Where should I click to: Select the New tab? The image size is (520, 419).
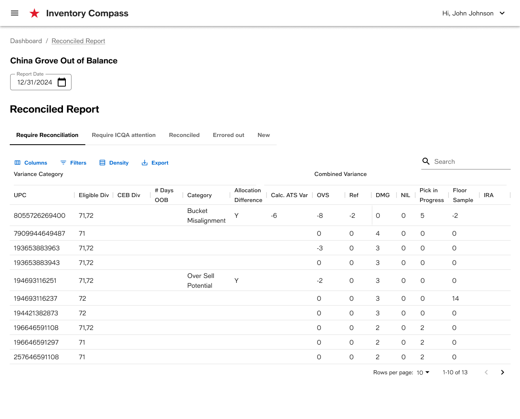pyautogui.click(x=264, y=135)
